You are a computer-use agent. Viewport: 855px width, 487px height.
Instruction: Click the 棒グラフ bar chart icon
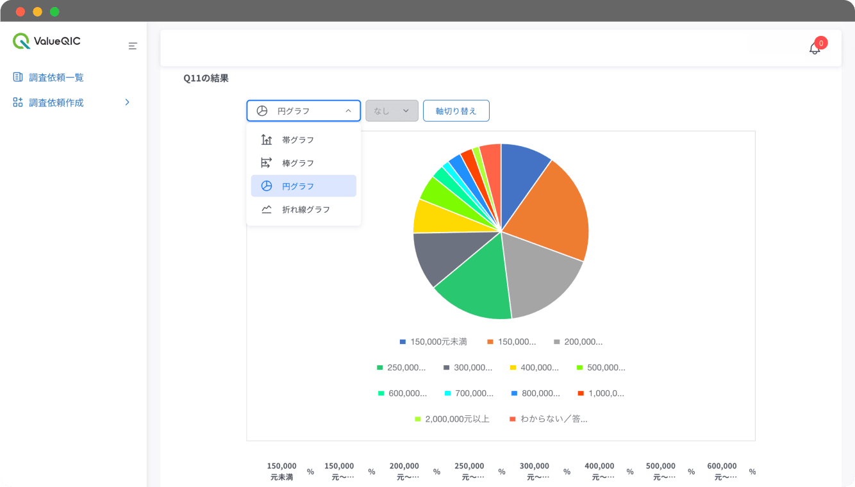(267, 163)
